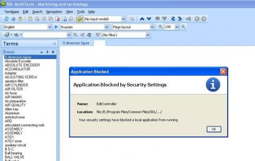Select 'anticlockwise' term
The width and height of the screenshot is (255, 161).
tap(15, 117)
